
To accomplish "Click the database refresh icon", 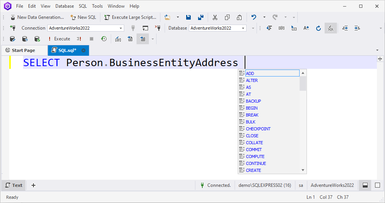I will [25, 39].
